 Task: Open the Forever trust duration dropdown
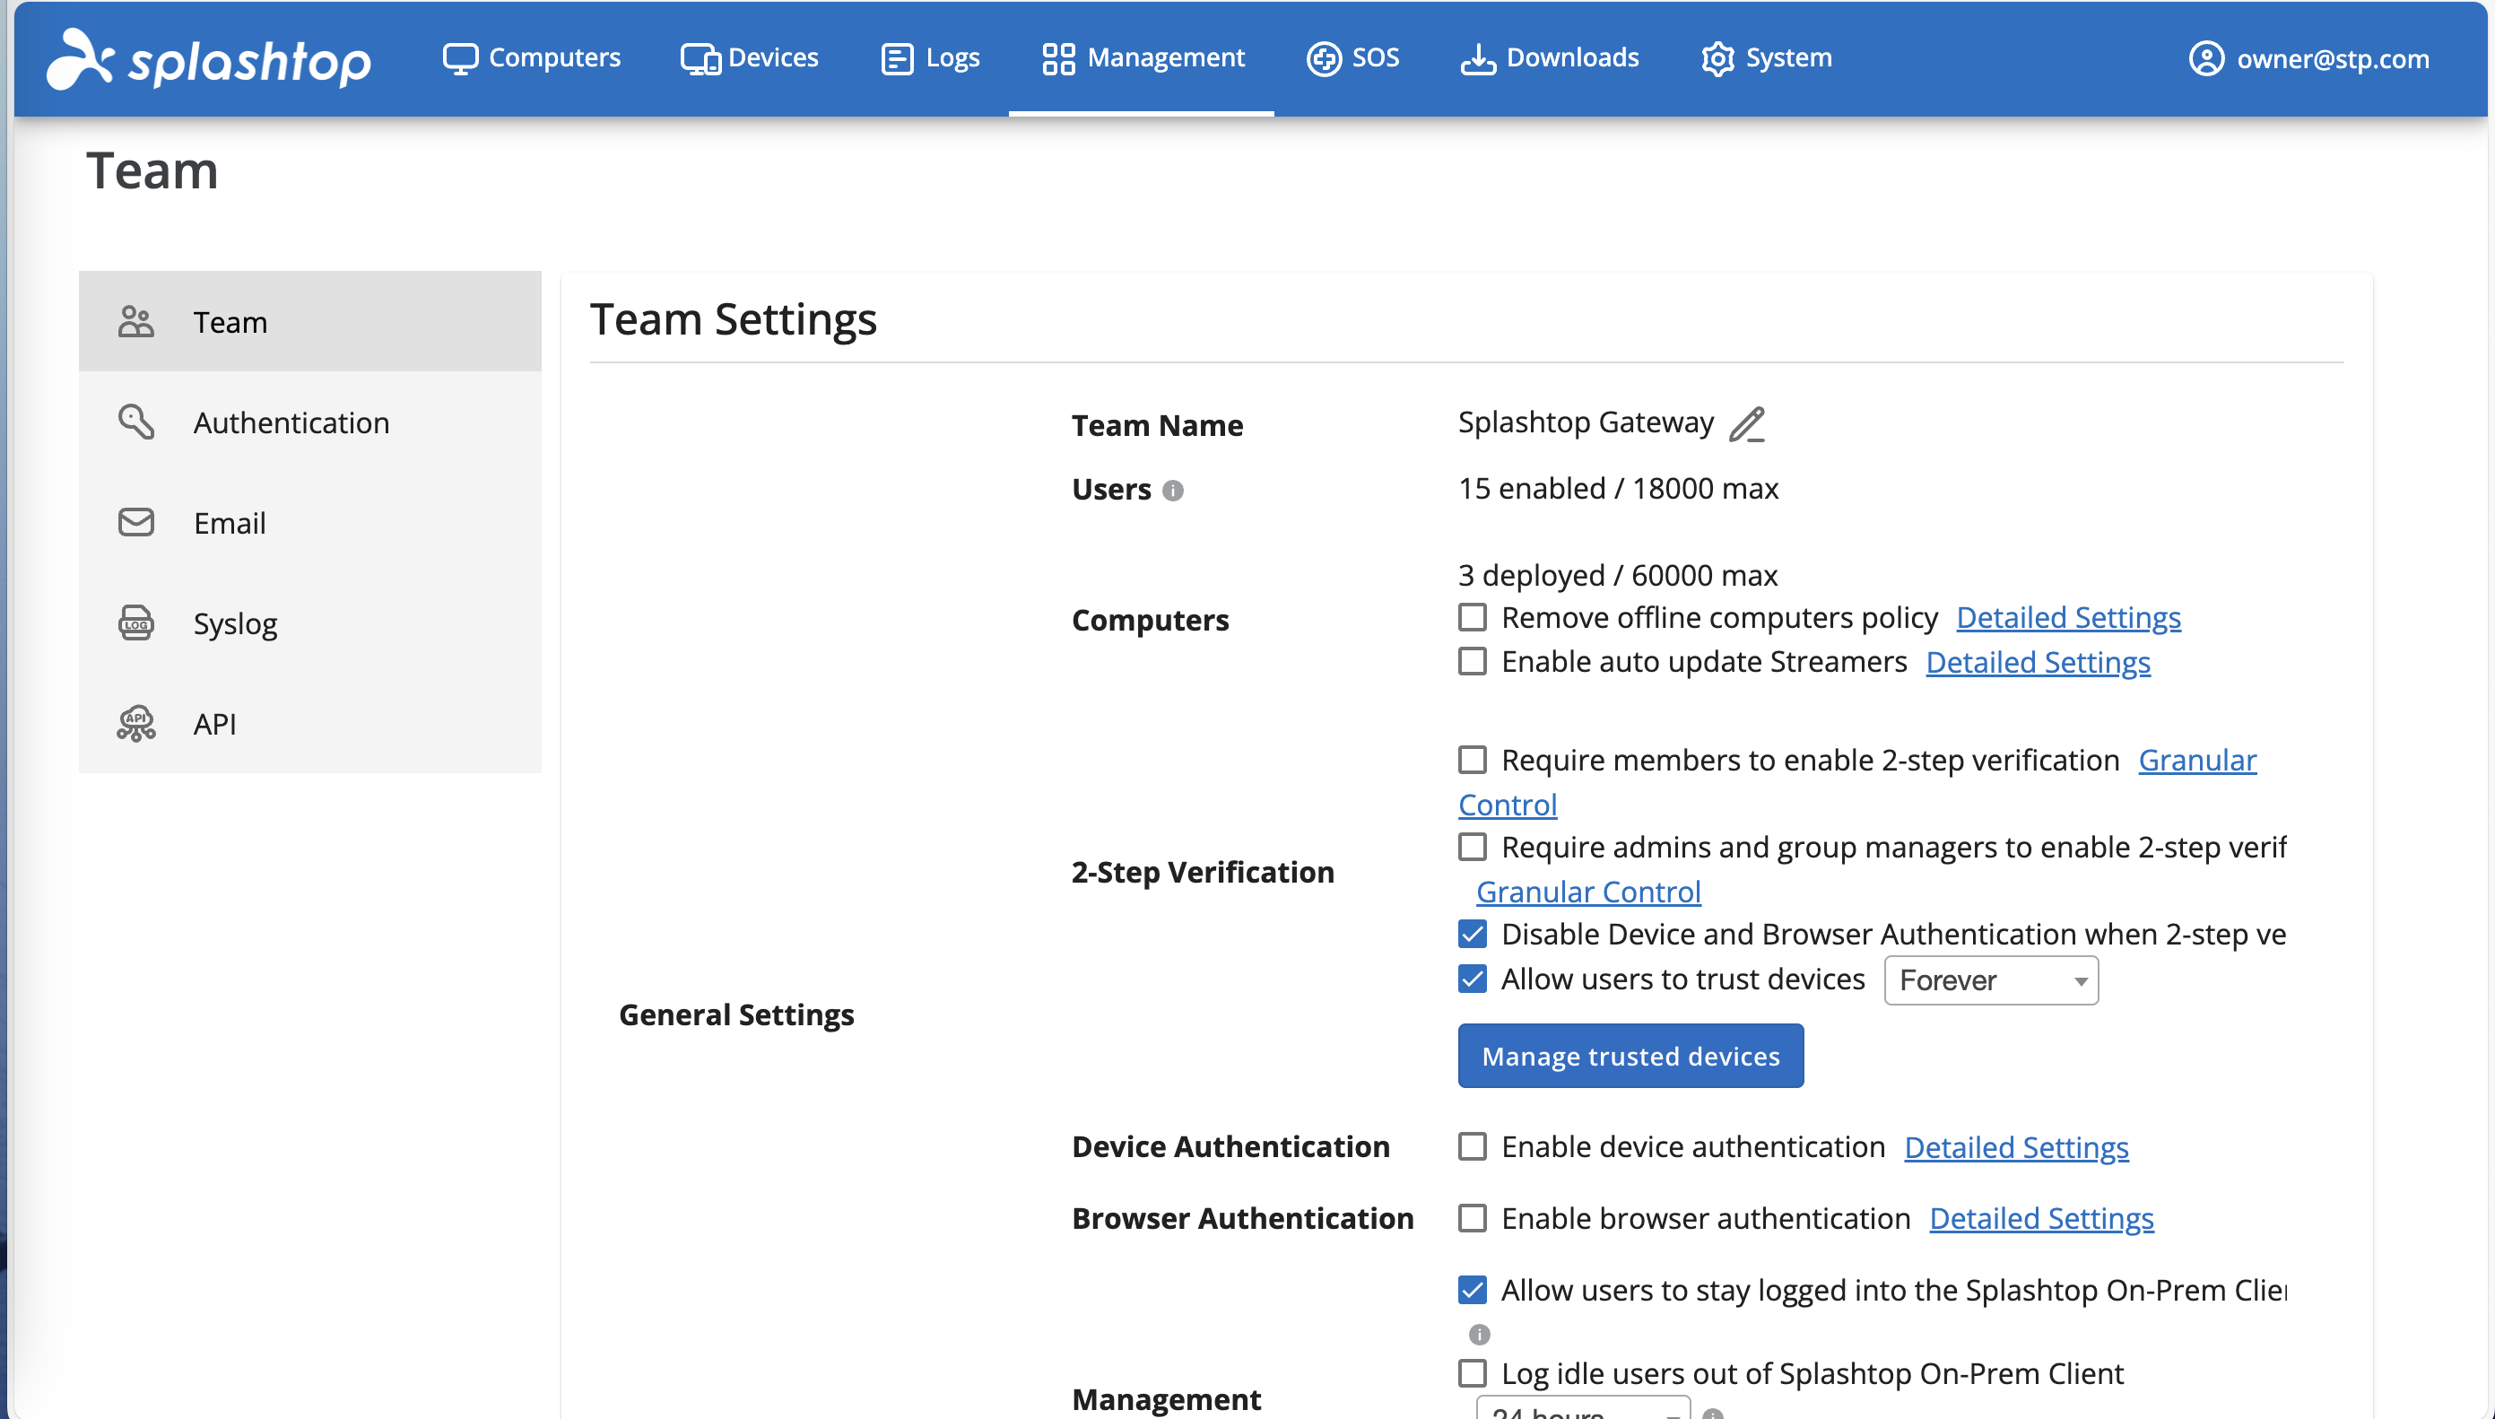coord(1990,980)
